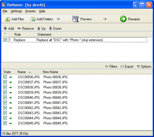This screenshot has height=137, width=154.
Task: Open the File menu
Action: (5, 11)
